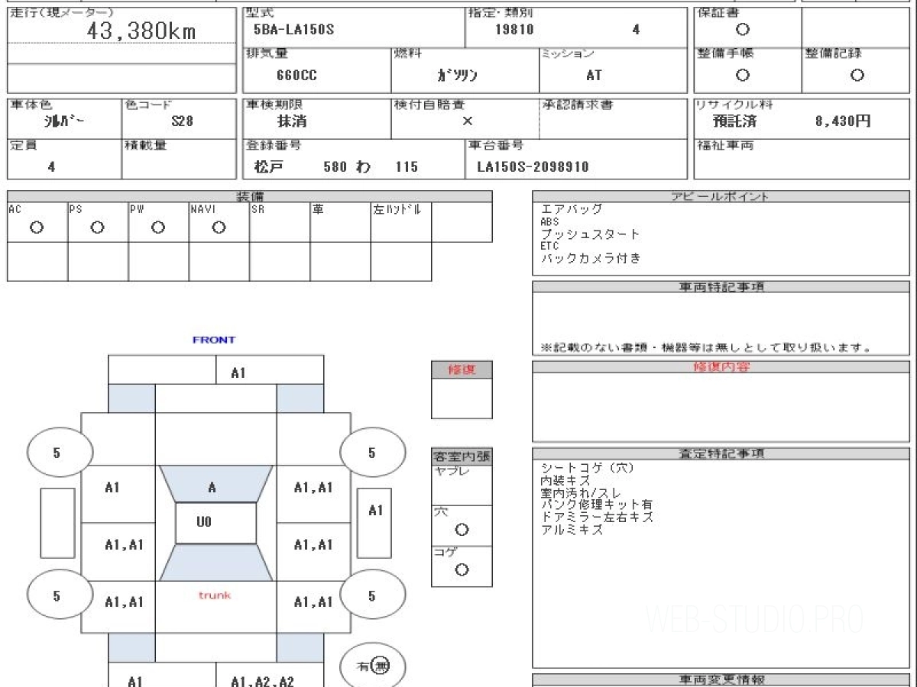Click the empty SR equipment cell
This screenshot has width=917, height=687.
click(x=280, y=222)
